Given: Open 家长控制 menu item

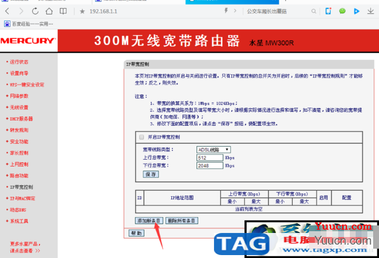Looking at the screenshot, I should pyautogui.click(x=19, y=153).
